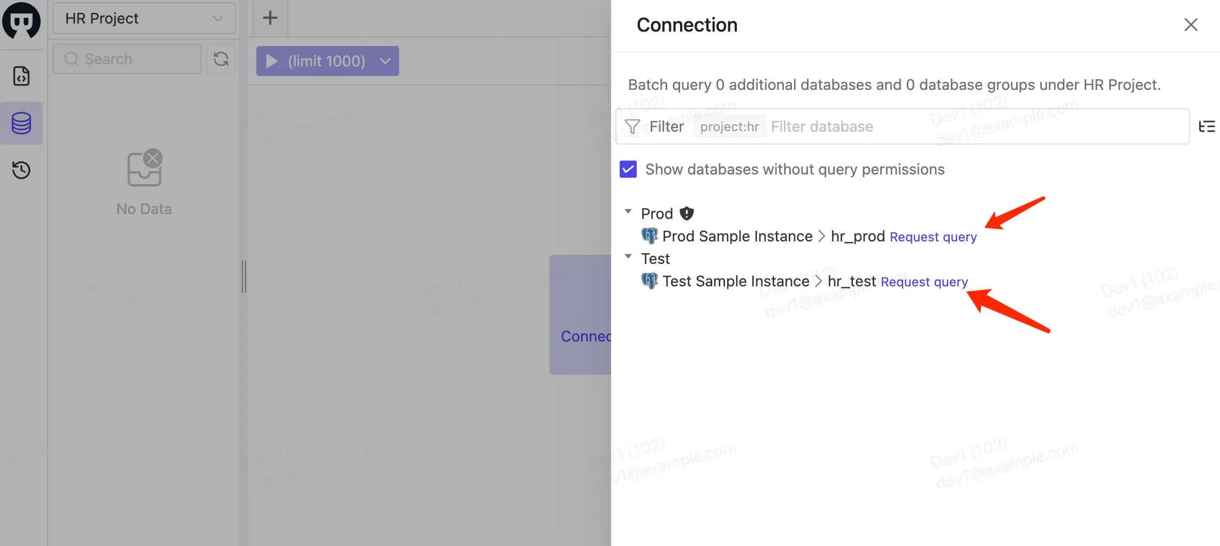Open the Worksheets panel icon
The image size is (1220, 546).
click(21, 76)
